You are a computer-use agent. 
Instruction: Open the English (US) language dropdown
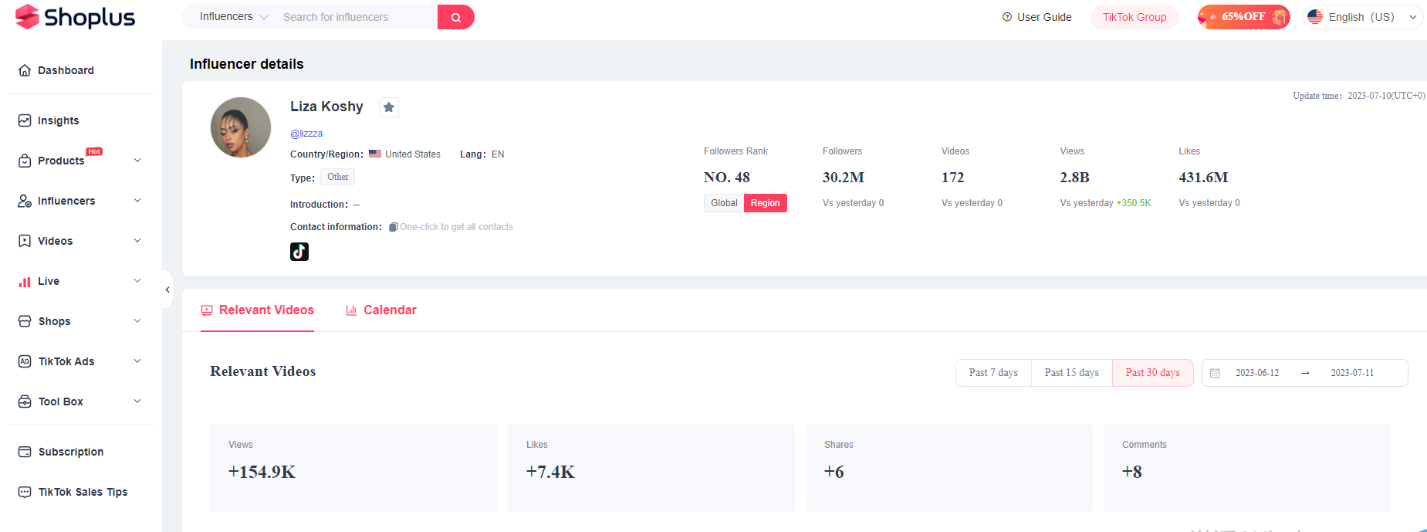pos(1363,17)
